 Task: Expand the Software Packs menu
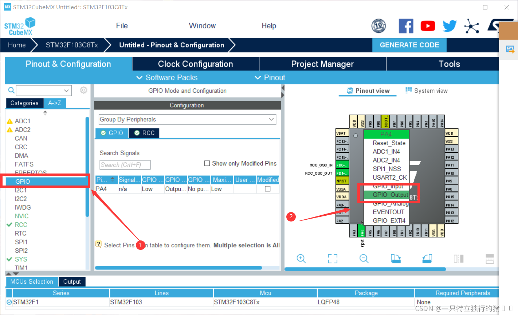coord(167,77)
